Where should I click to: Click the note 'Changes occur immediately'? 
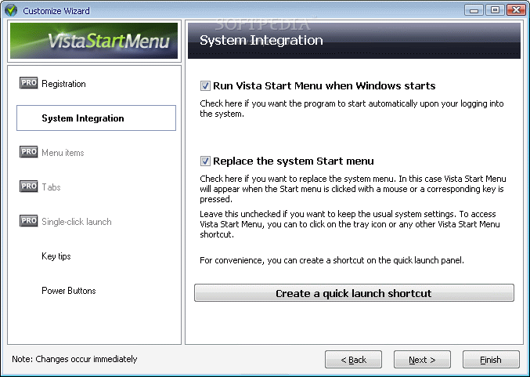click(74, 359)
